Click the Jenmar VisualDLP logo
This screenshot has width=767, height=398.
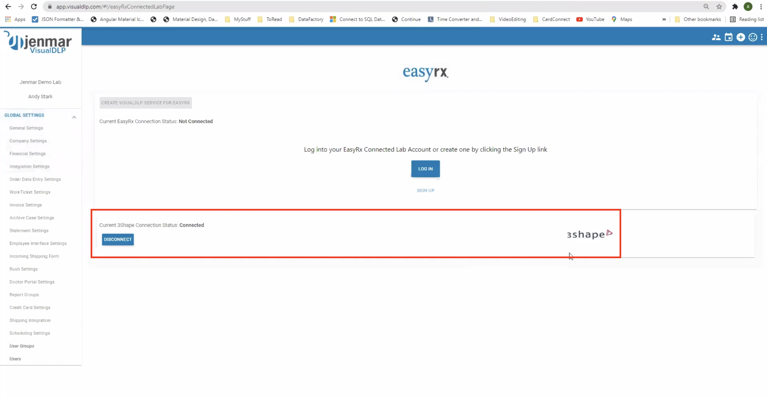(x=38, y=42)
